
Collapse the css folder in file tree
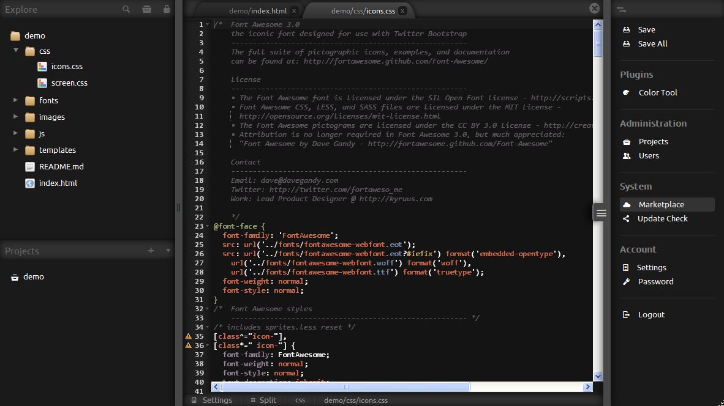[16, 51]
